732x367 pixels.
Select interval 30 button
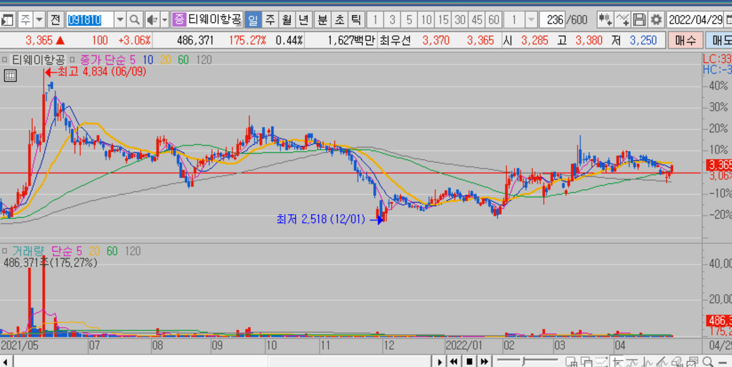coord(460,20)
